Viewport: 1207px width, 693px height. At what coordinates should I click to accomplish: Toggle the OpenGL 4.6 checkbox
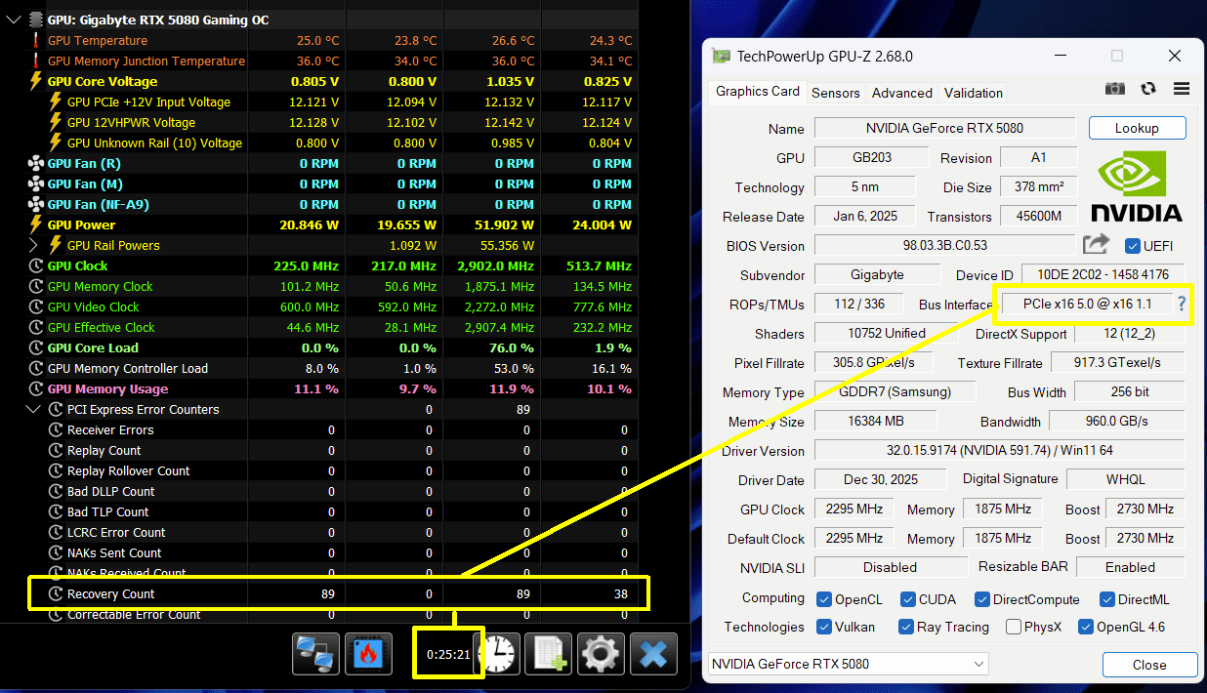click(1085, 627)
